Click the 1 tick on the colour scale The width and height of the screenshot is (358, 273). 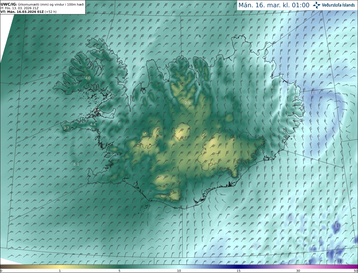[60, 271]
